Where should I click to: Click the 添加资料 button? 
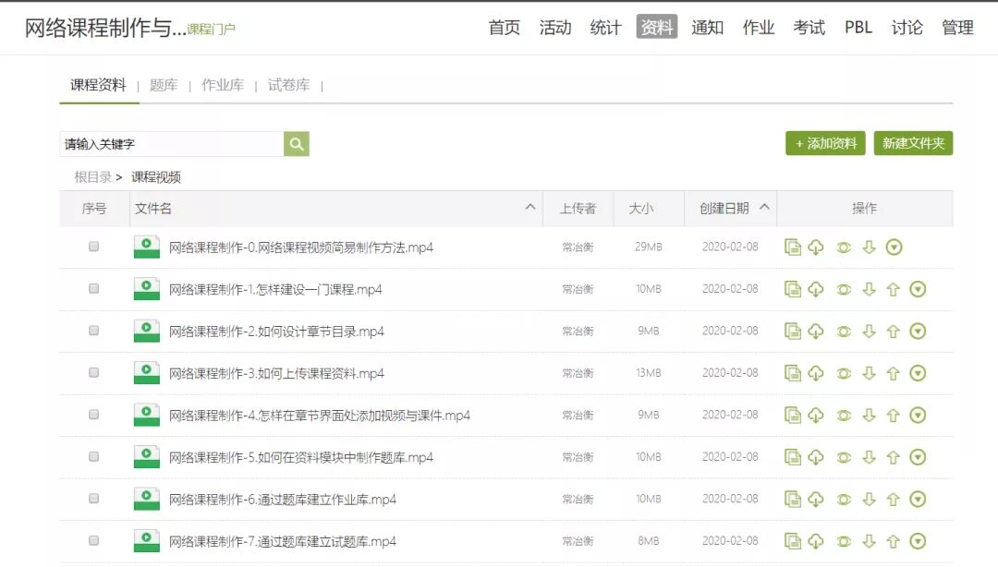pyautogui.click(x=825, y=143)
